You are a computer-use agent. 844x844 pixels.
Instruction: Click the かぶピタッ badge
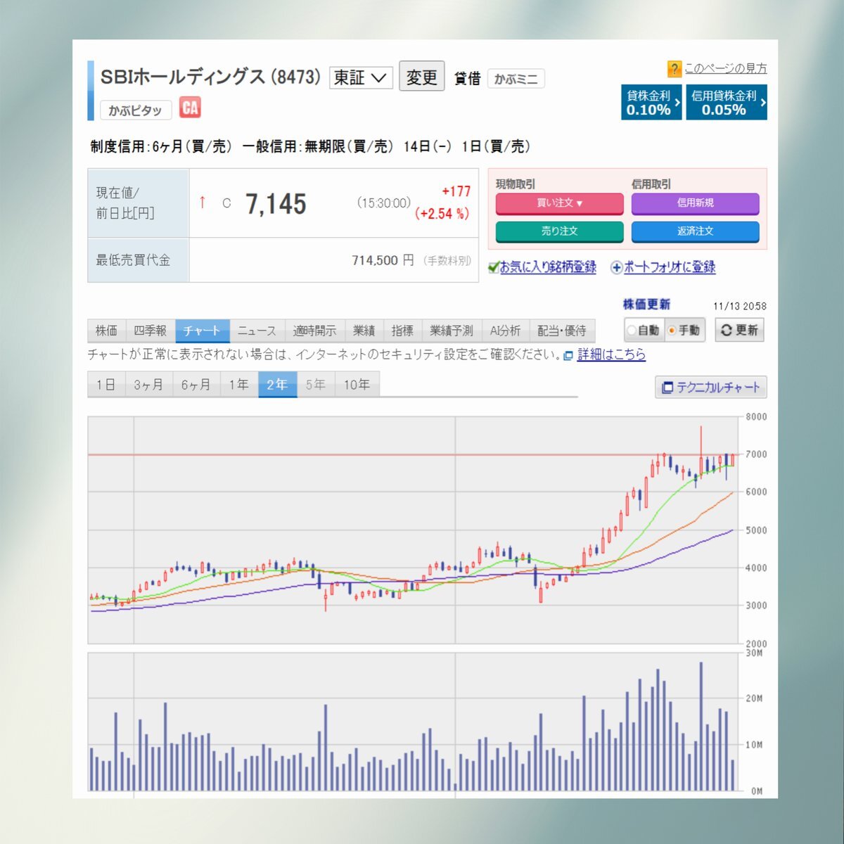[x=135, y=110]
